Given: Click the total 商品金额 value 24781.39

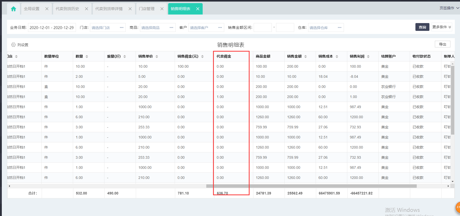Looking at the screenshot, I should (264, 193).
